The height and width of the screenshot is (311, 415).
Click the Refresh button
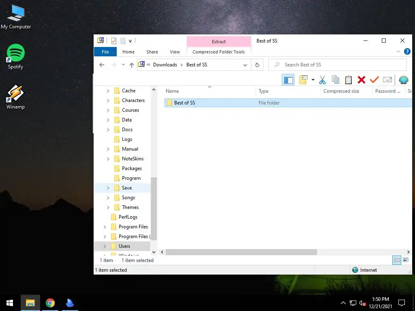point(257,65)
